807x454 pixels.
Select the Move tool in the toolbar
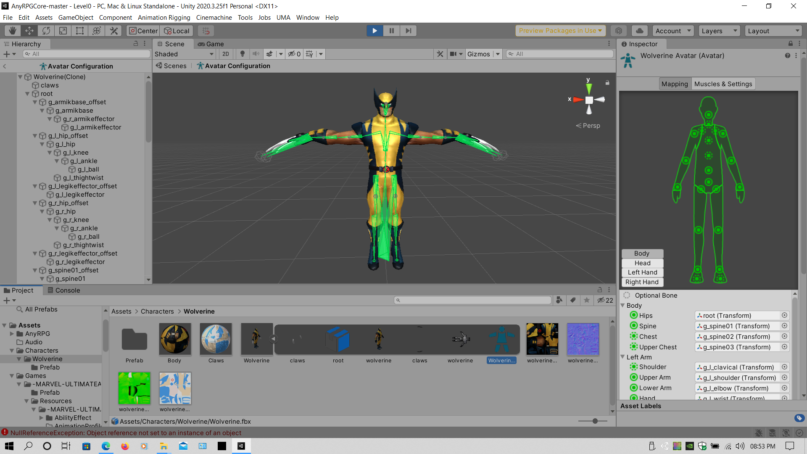[29, 30]
